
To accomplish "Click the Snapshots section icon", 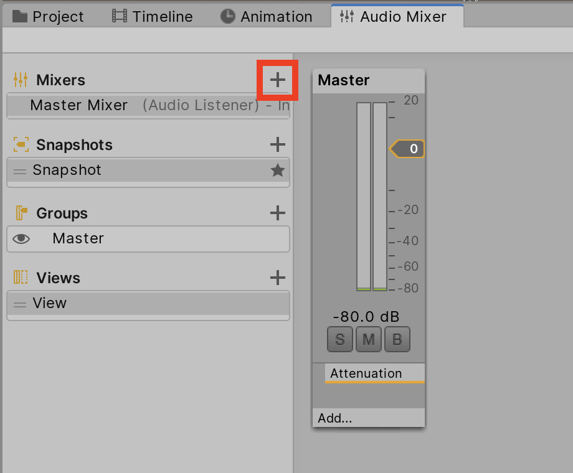I will pos(21,144).
